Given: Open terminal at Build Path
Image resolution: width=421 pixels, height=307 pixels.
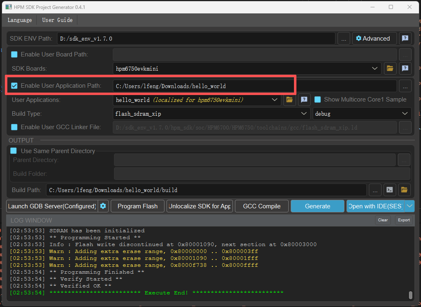Looking at the screenshot, I should coord(390,190).
